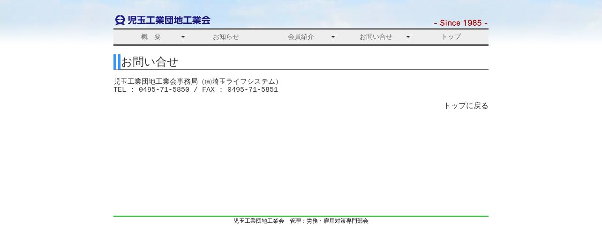Expand the お問い合せ dropdown arrow

click(408, 37)
